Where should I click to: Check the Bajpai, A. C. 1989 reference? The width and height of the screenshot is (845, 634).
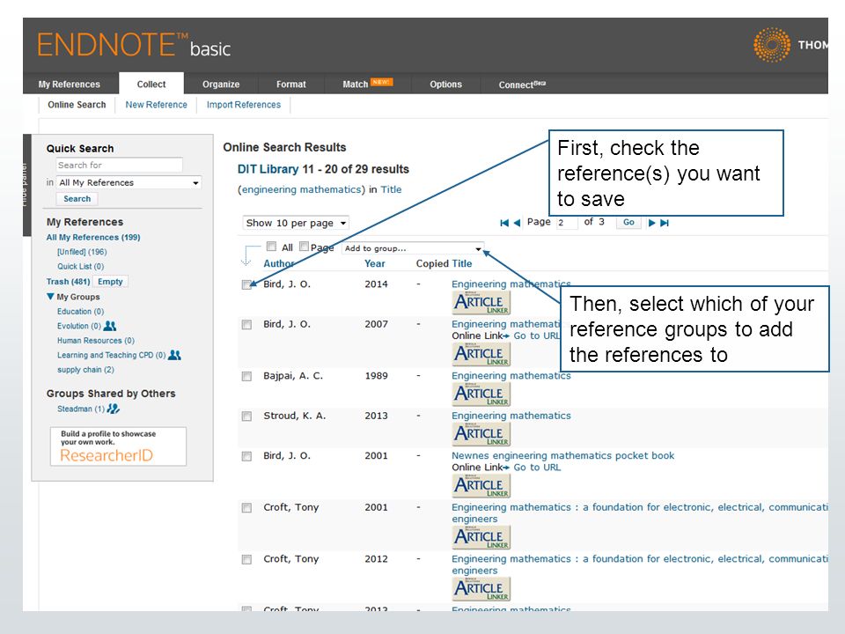click(246, 376)
